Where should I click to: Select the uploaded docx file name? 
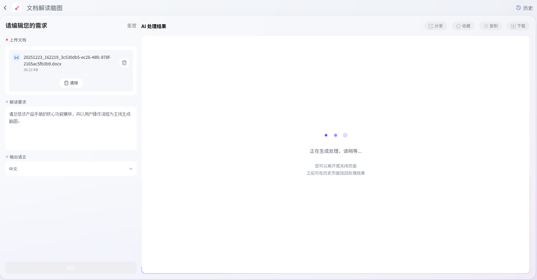(67, 61)
